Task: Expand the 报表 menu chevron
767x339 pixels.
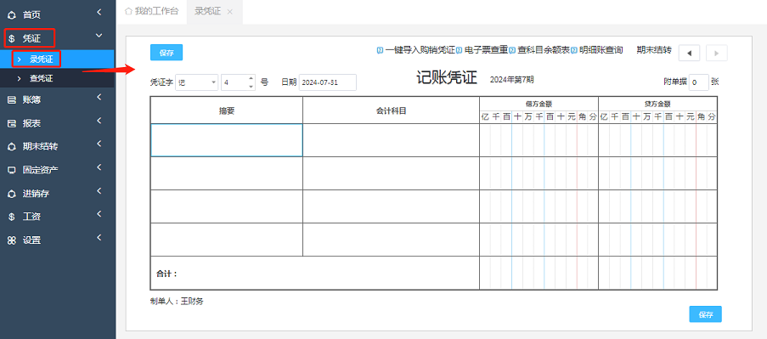Action: click(x=99, y=121)
